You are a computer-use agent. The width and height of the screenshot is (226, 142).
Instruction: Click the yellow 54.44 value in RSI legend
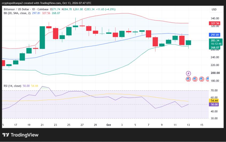point(34,86)
